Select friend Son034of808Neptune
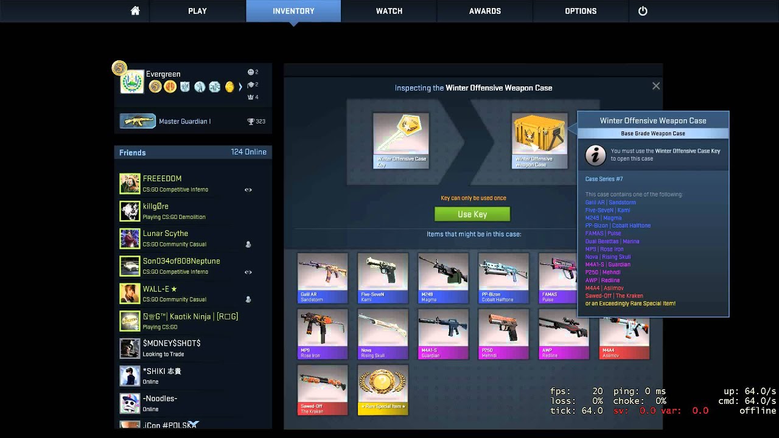This screenshot has width=779, height=438. (193, 266)
